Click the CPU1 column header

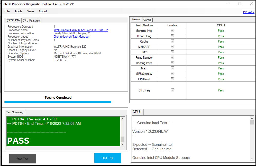coord(221,25)
